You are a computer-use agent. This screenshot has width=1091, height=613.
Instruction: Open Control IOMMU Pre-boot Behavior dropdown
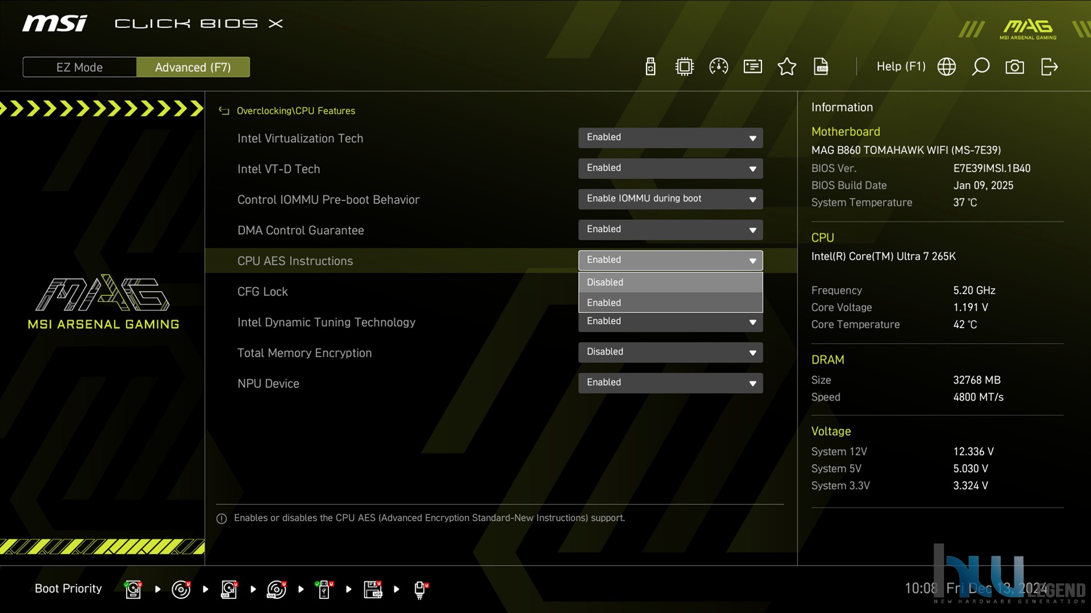click(x=670, y=199)
